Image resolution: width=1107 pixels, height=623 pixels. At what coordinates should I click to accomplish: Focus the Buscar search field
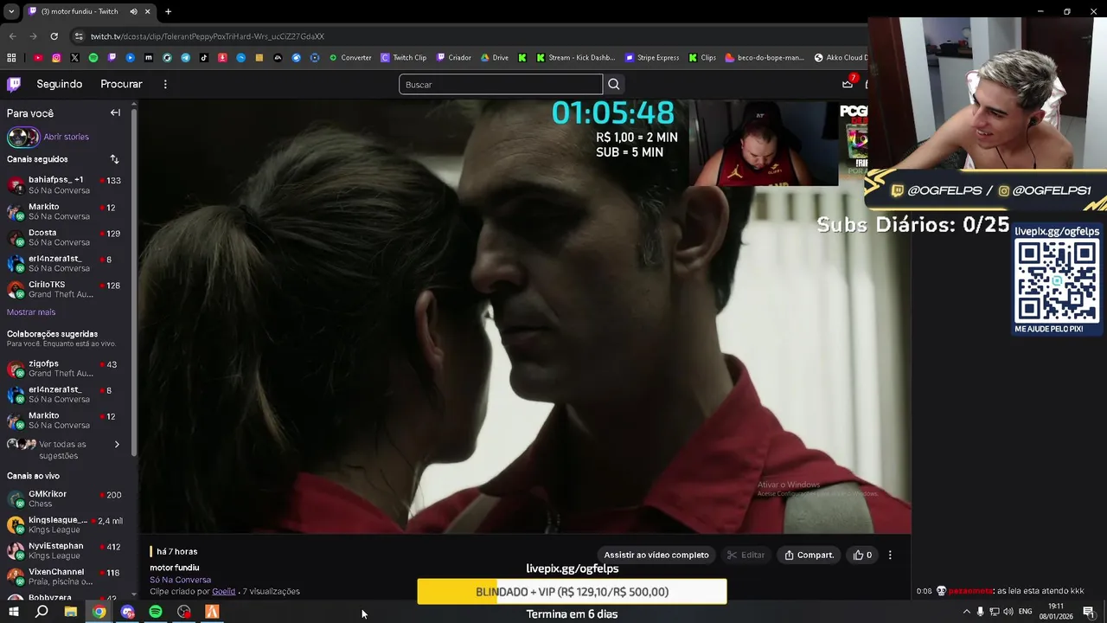click(501, 84)
